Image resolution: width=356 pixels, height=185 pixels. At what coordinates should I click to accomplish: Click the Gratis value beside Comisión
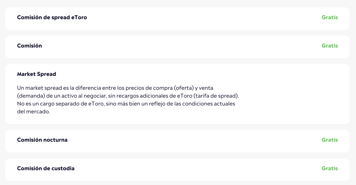[x=330, y=46]
